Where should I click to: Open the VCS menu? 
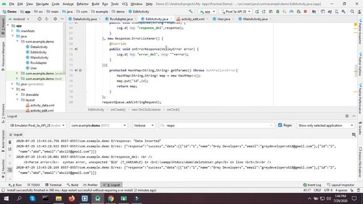(x=125, y=4)
